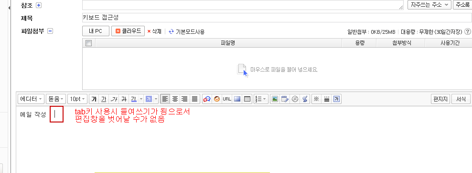Align text right

tap(185, 99)
